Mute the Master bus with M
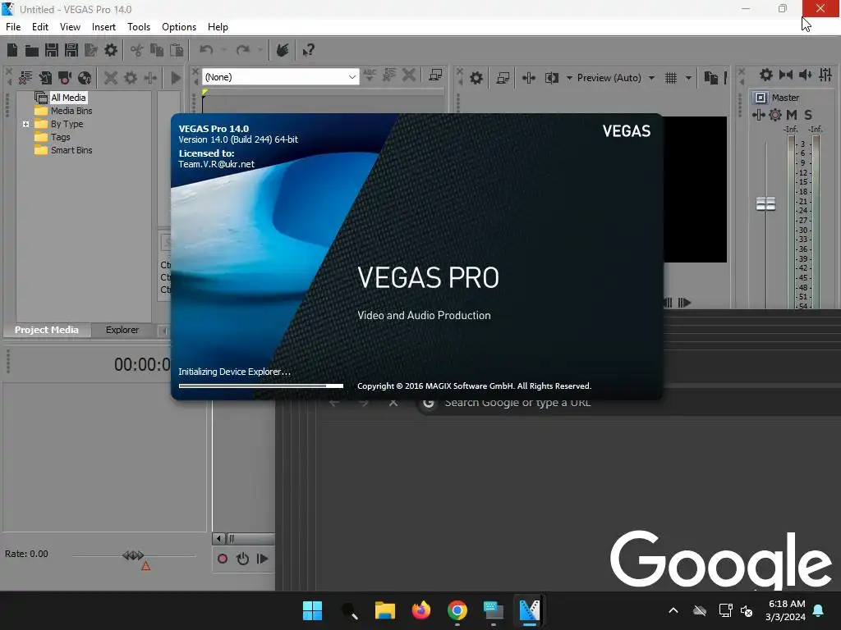Screen dimensions: 841x630 click(792, 115)
